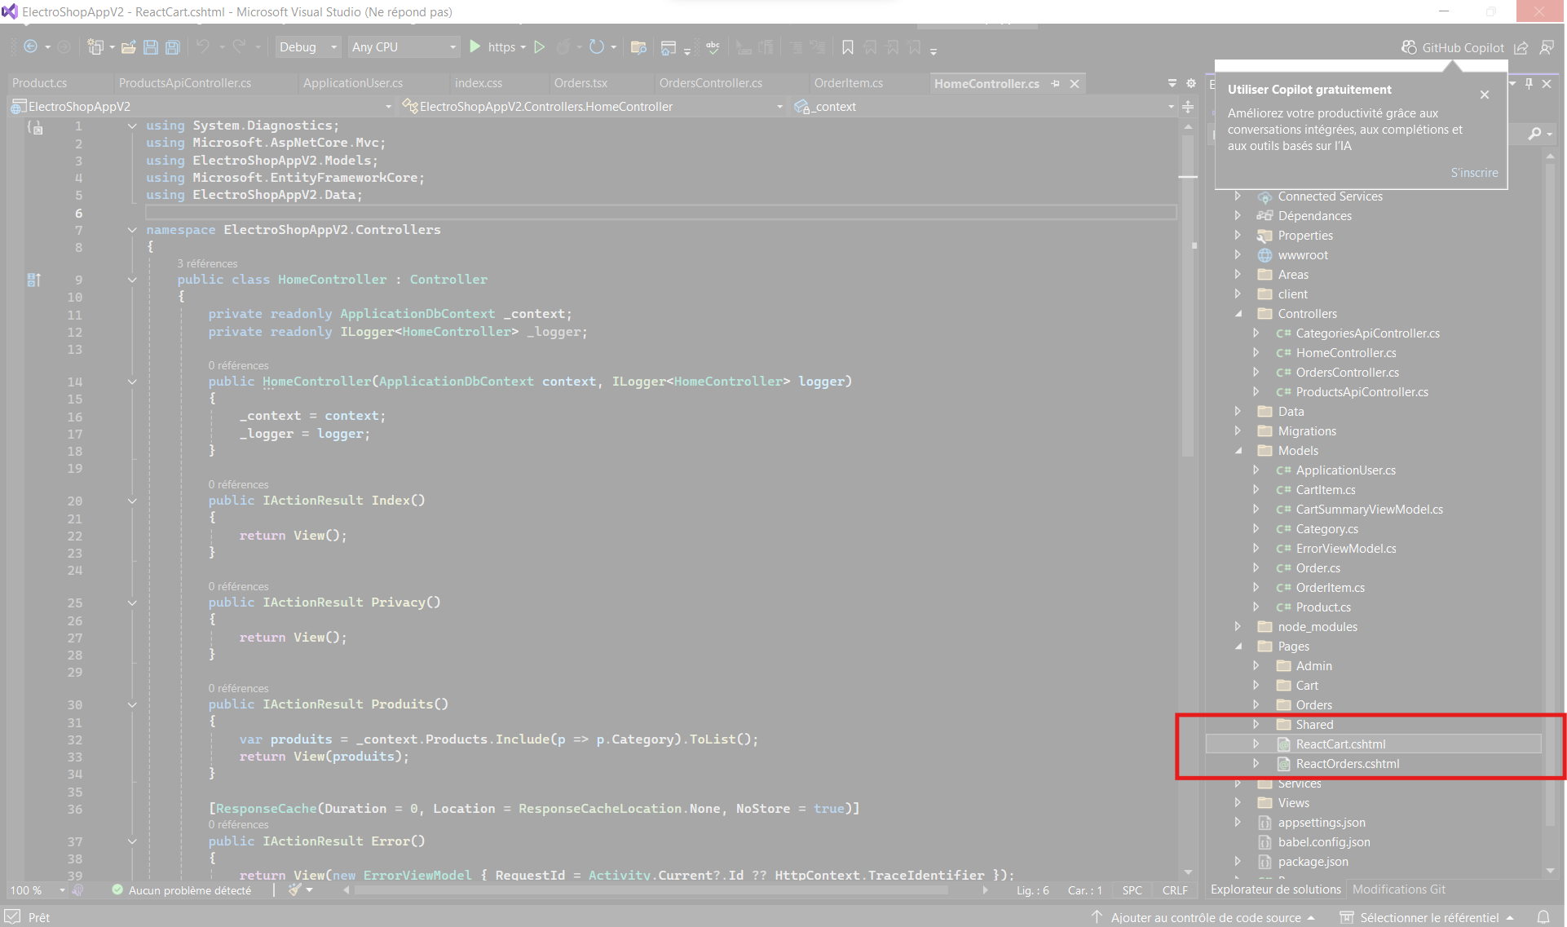Open the tab overflow dropdown list arrow
This screenshot has width=1567, height=927.
click(1172, 83)
